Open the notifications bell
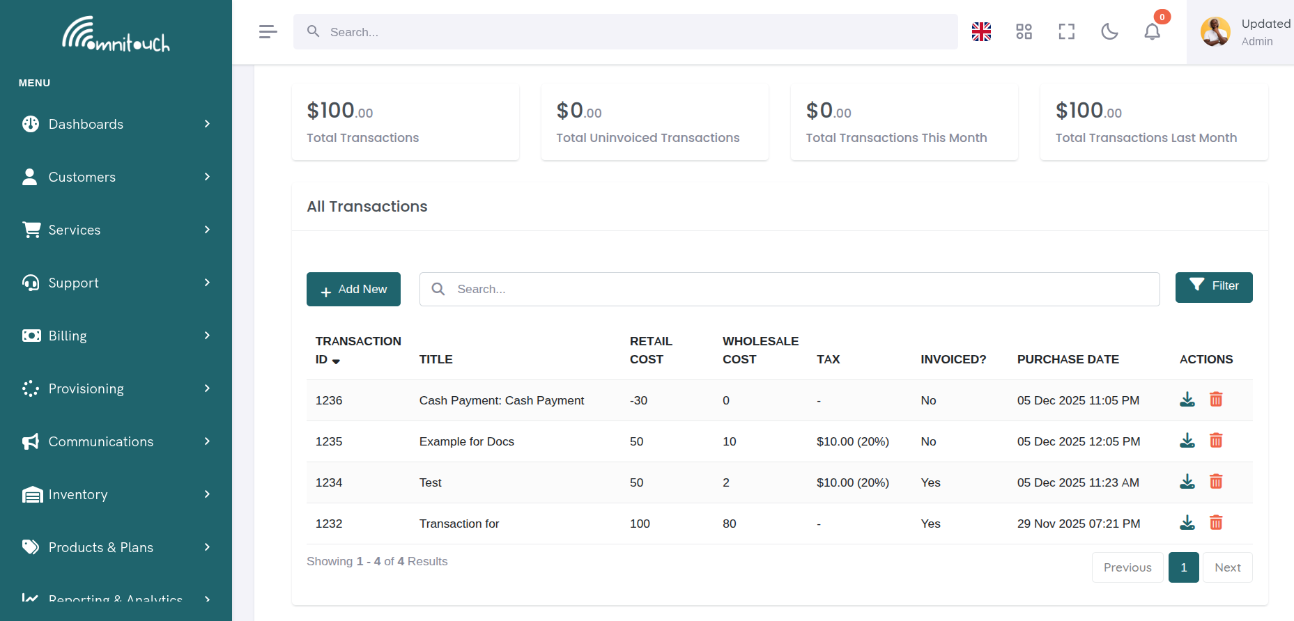This screenshot has width=1294, height=621. (x=1152, y=32)
